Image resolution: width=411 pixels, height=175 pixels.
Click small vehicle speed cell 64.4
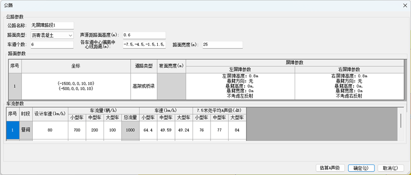(x=148, y=130)
